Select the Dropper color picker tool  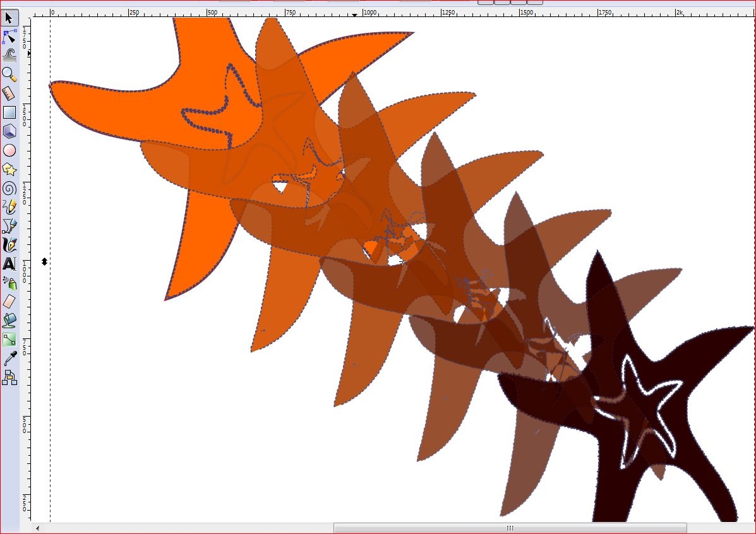[x=9, y=358]
